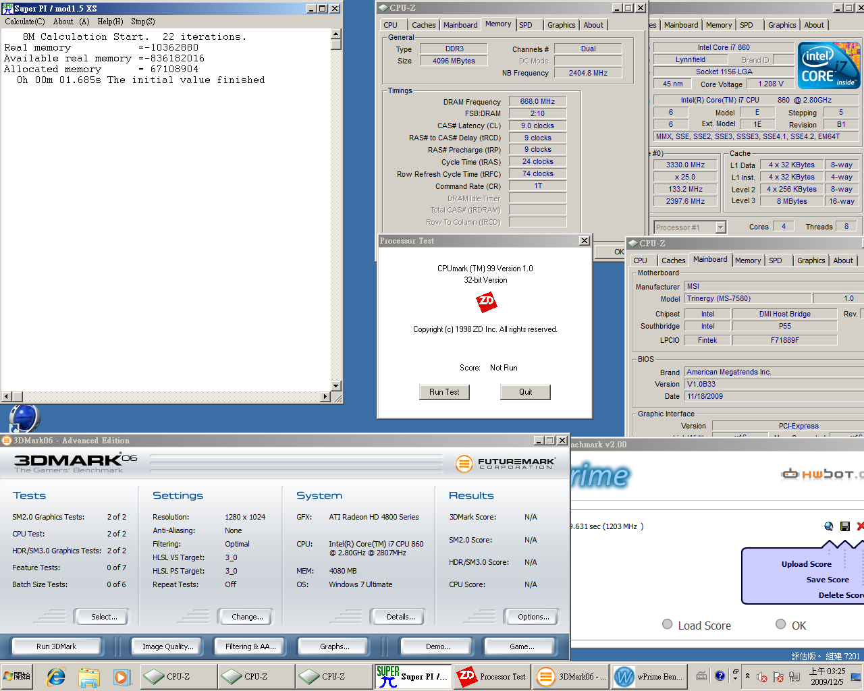Click the blue help question mark tray icon
864x691 pixels.
[720, 675]
